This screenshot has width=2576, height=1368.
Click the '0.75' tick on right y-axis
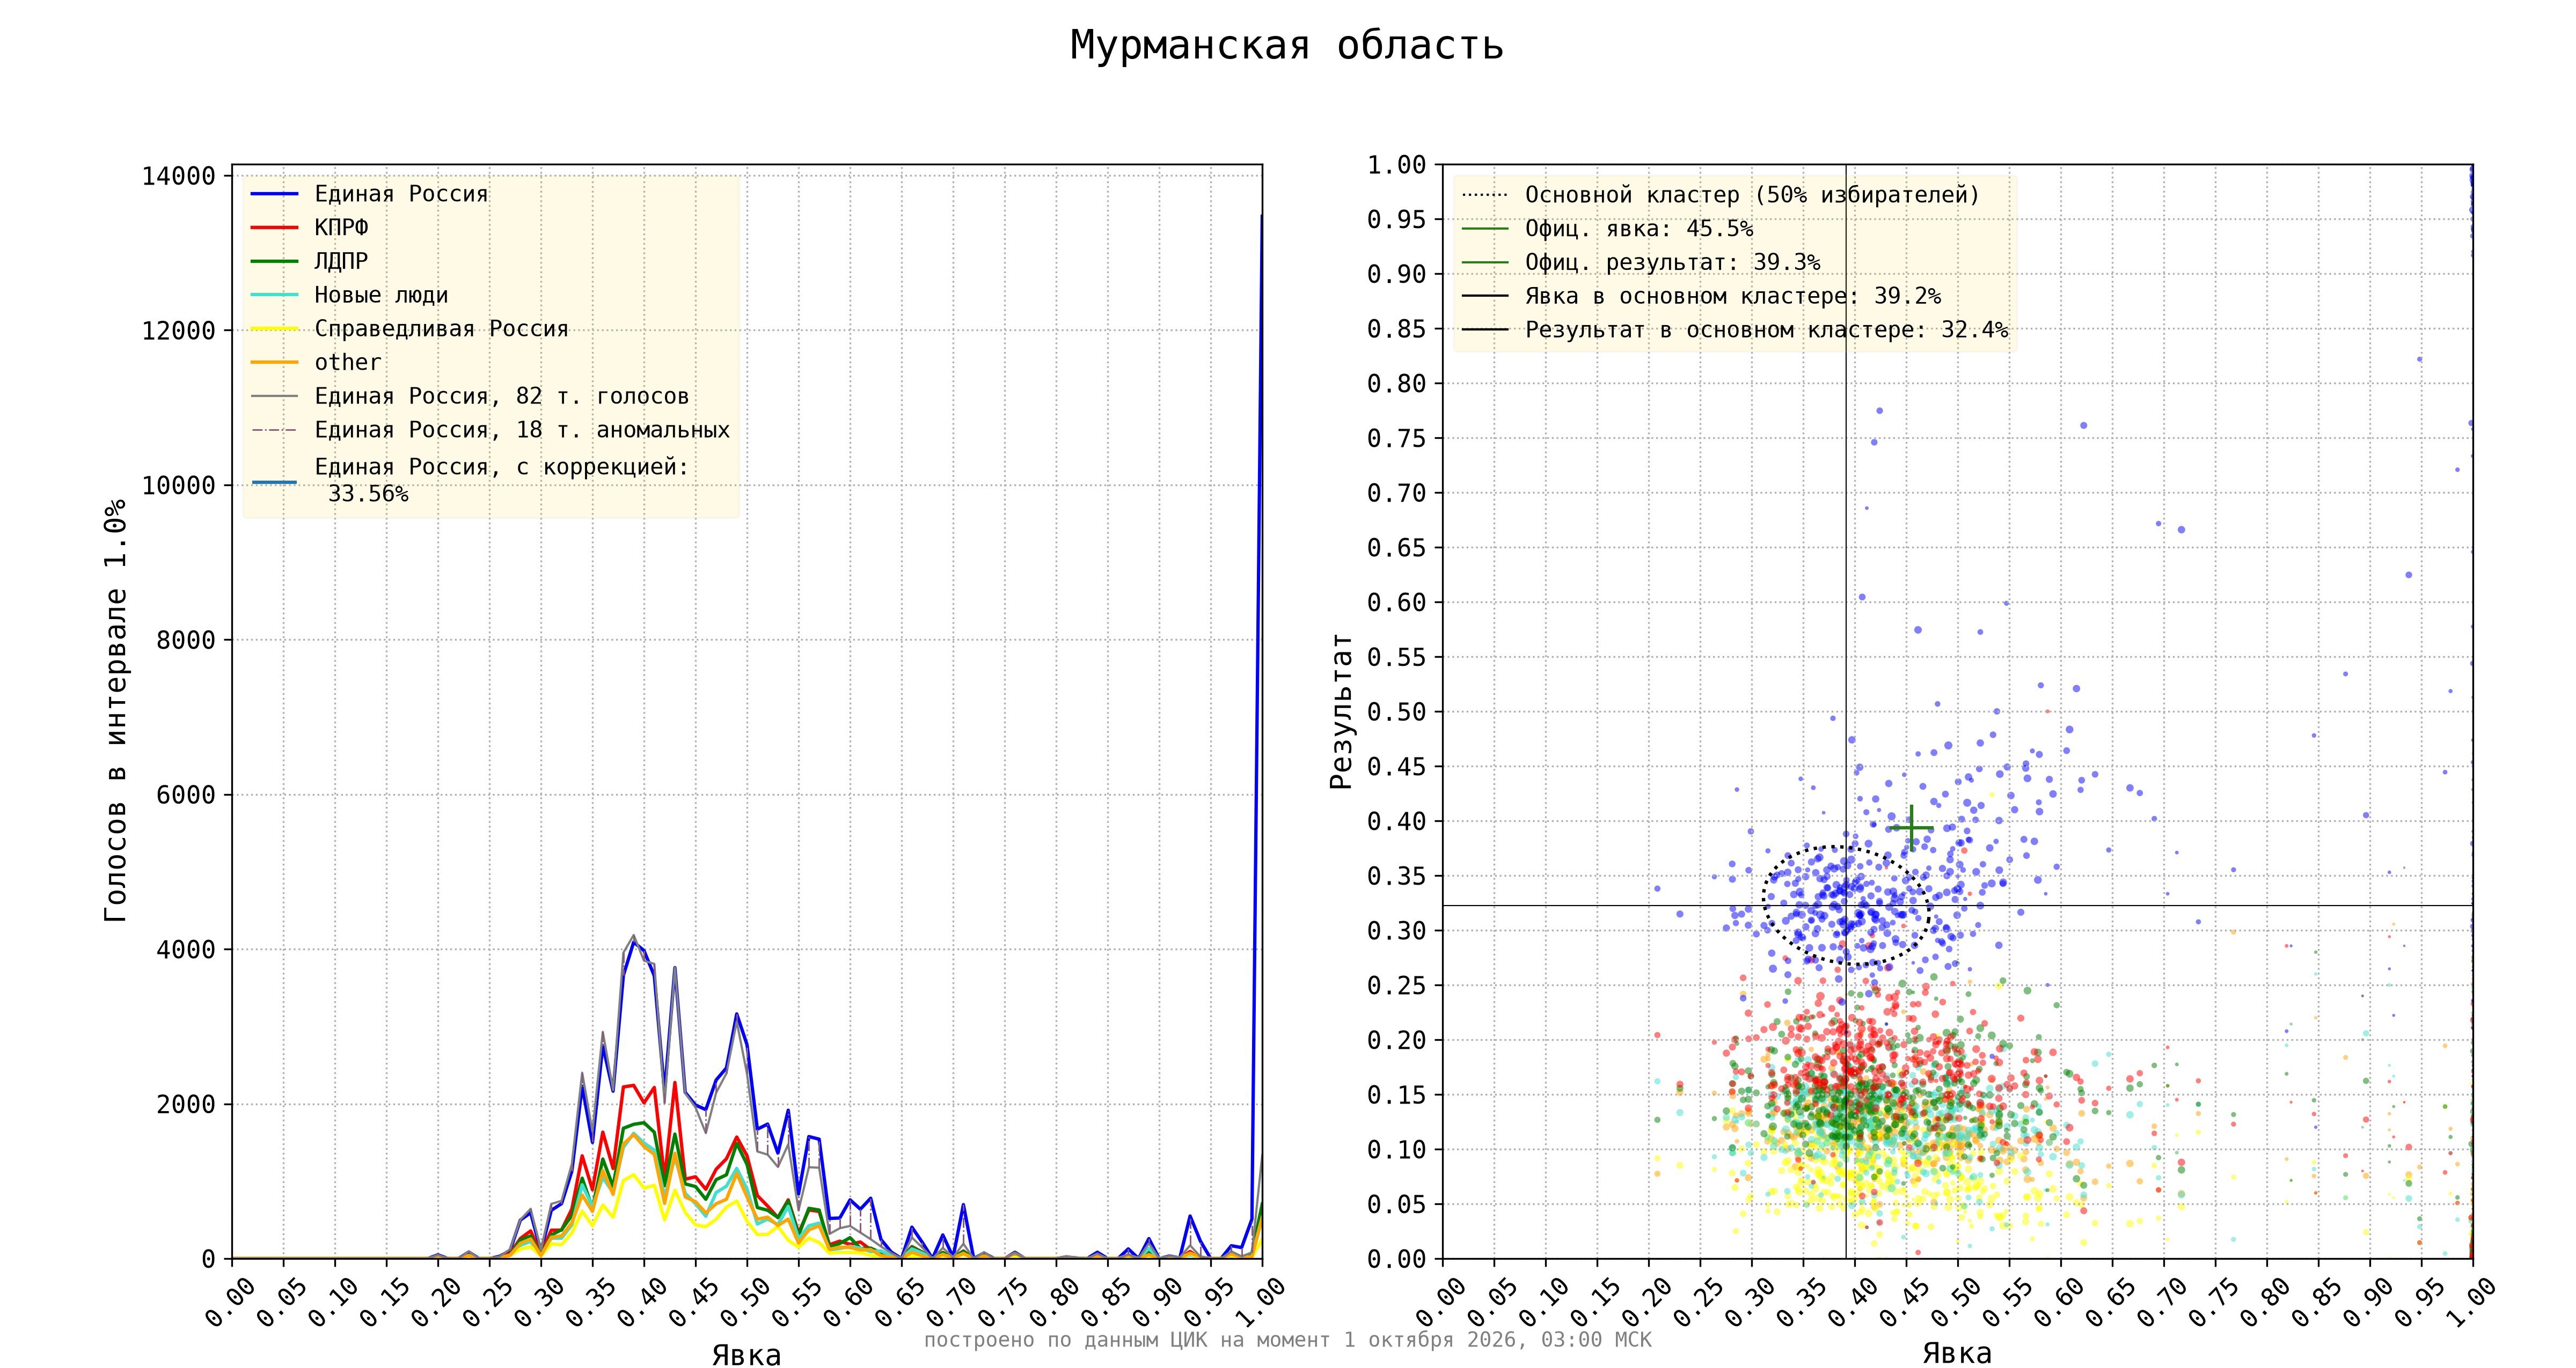point(1396,438)
